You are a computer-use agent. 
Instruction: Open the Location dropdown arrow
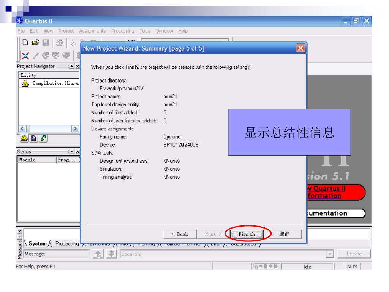[x=330, y=254]
